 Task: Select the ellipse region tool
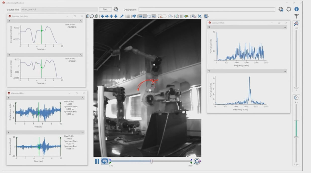click(x=149, y=16)
